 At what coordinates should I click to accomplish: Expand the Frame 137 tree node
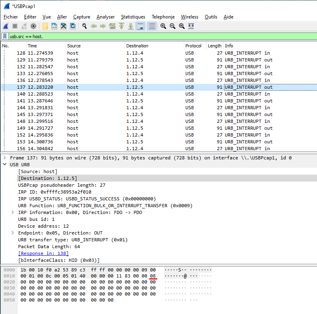(4, 158)
